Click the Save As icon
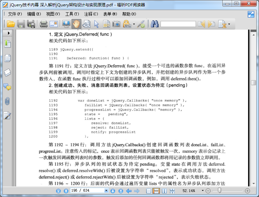This screenshot has height=197, width=259. pos(31,24)
